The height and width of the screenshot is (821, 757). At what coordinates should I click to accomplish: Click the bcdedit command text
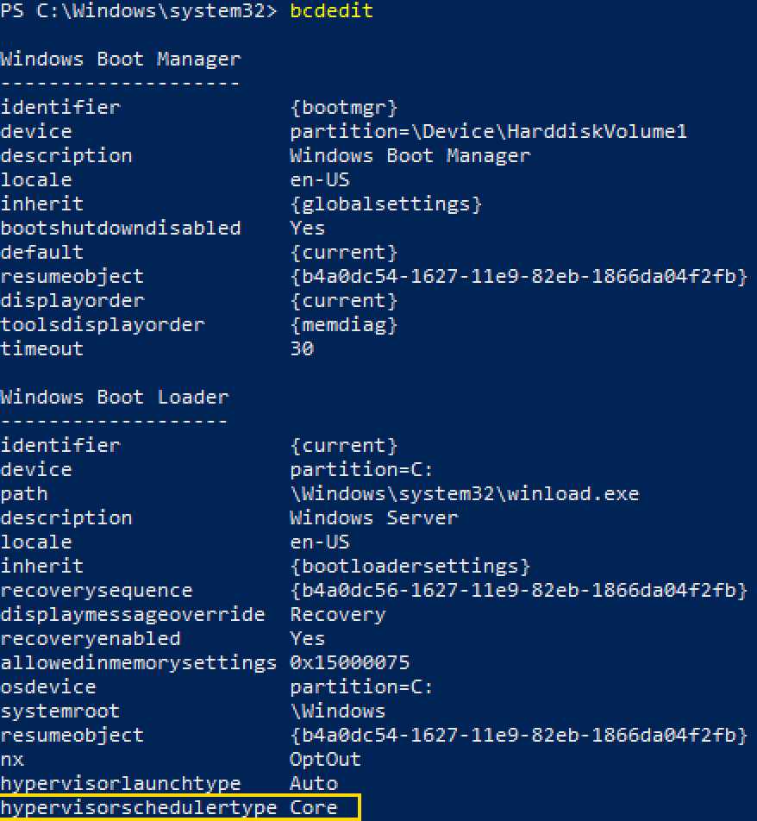tap(331, 11)
